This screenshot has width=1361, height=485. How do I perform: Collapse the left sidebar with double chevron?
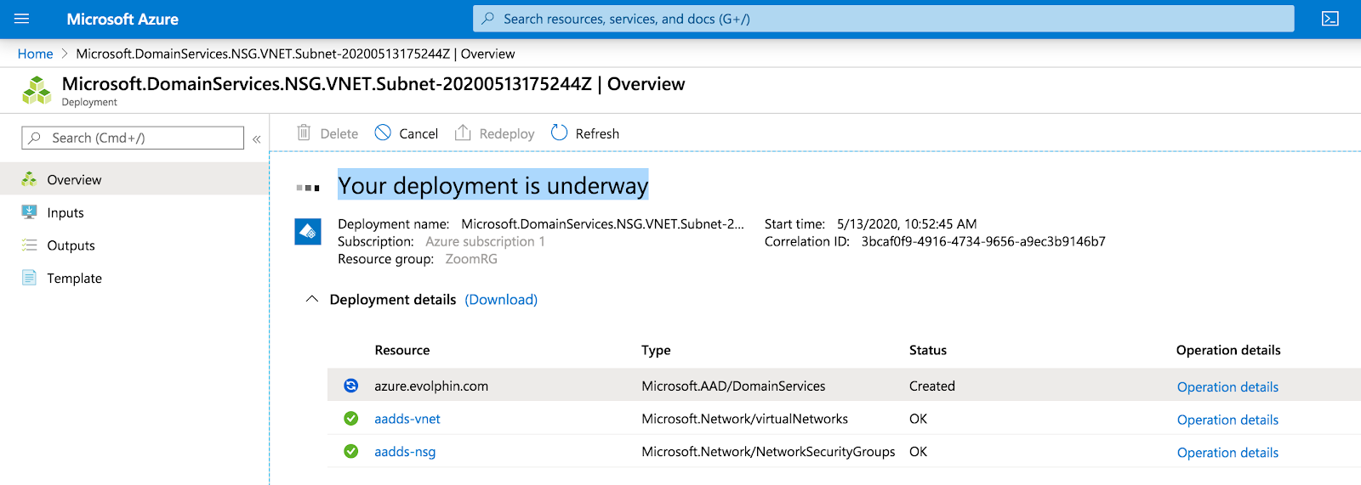[x=256, y=138]
